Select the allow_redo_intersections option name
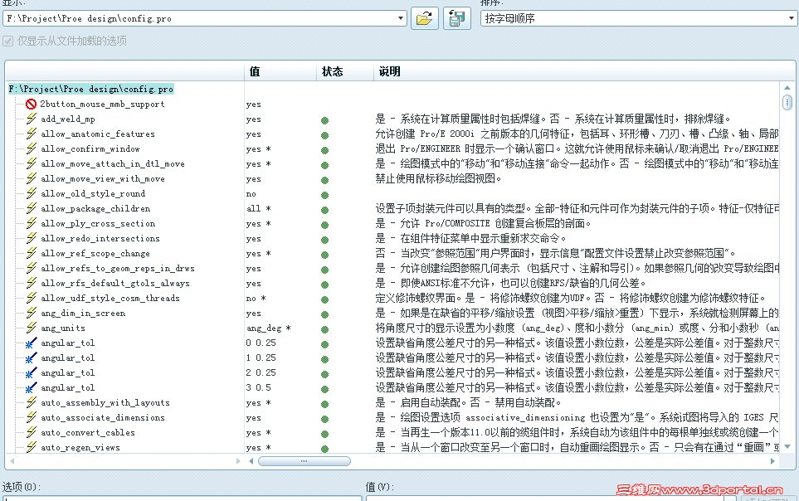The image size is (799, 501). (x=100, y=239)
